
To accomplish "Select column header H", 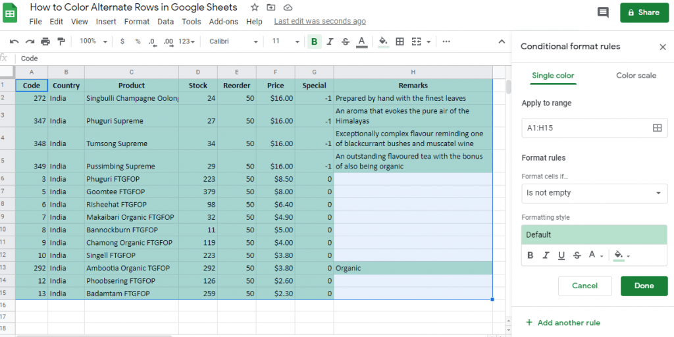I will [413, 72].
